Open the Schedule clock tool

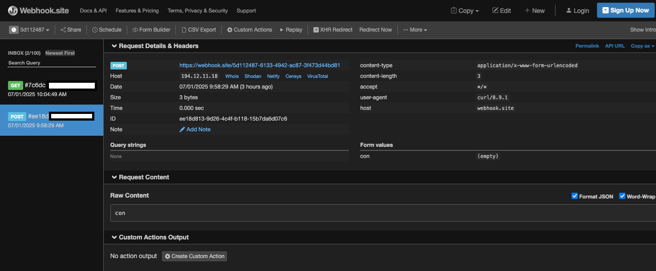(x=107, y=30)
